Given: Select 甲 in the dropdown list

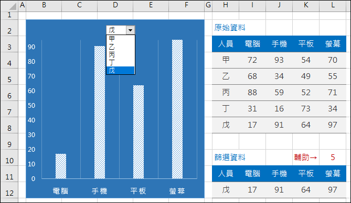Looking at the screenshot, I should (121, 39).
